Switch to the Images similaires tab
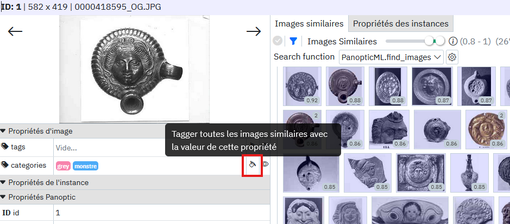Viewport: 510px width, 224px height. click(309, 23)
